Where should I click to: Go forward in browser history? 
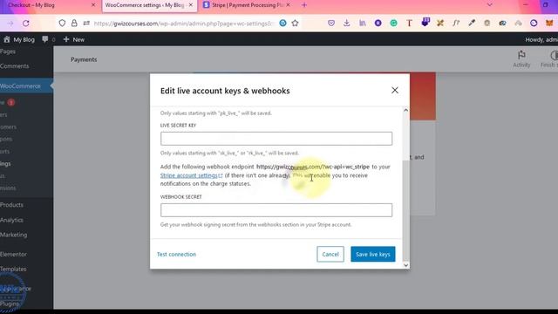10,24
